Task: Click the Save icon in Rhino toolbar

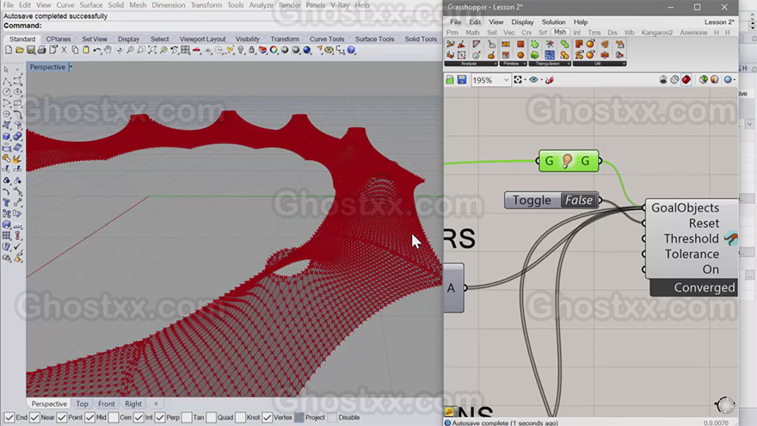Action: 30,50
